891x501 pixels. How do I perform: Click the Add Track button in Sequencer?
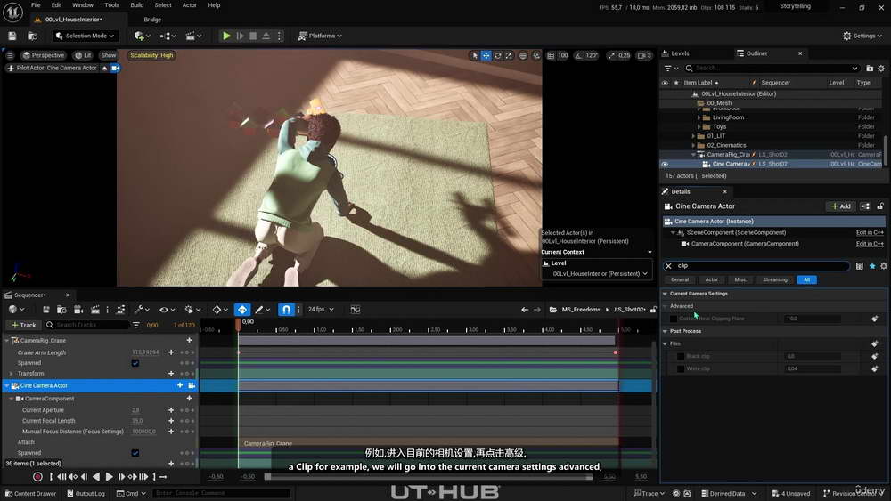click(x=23, y=325)
